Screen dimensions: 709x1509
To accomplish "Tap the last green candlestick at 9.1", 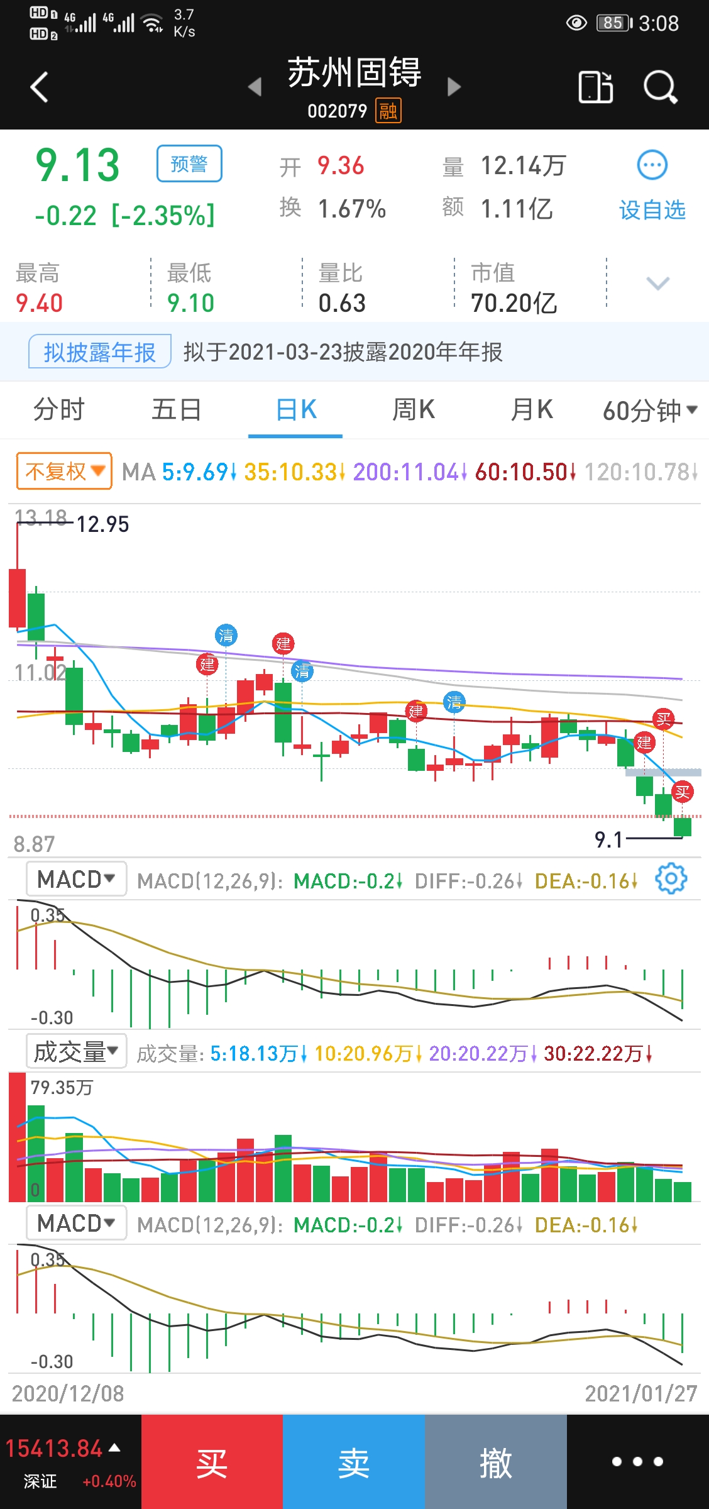I will tap(683, 827).
